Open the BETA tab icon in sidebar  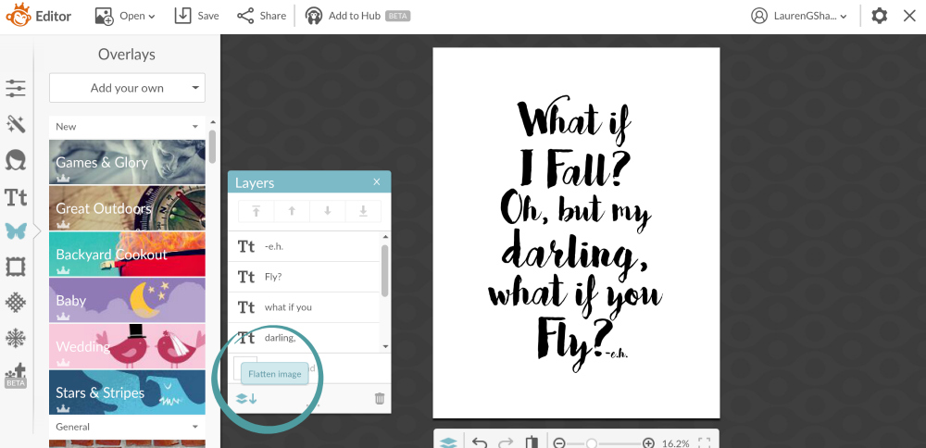pos(16,376)
